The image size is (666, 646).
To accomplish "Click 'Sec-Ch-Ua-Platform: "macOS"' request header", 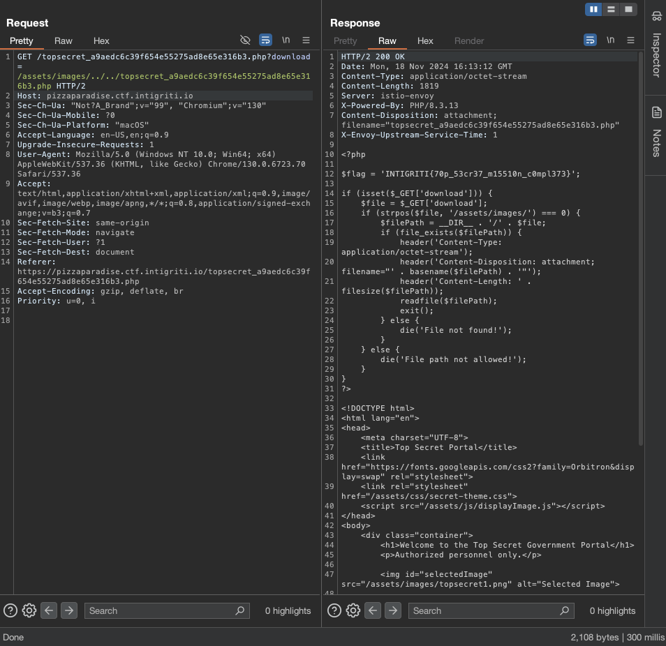I will [83, 125].
